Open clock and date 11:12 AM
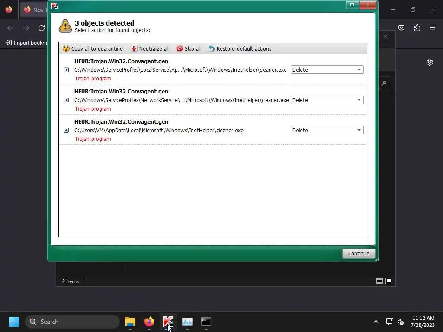443x332 pixels. [423, 322]
